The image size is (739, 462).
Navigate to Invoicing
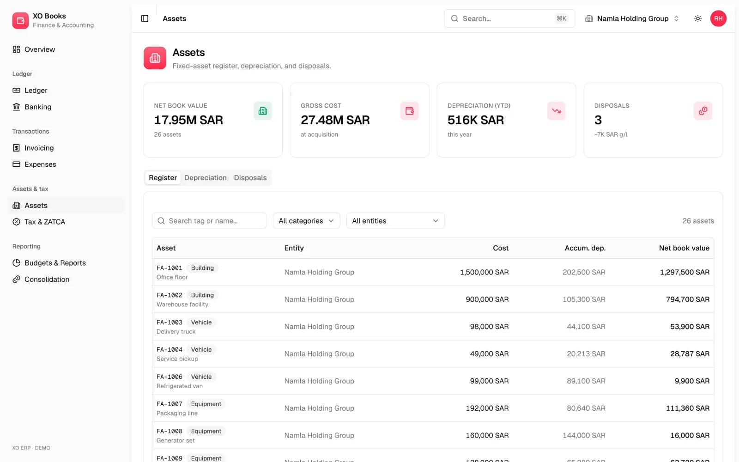[66, 148]
